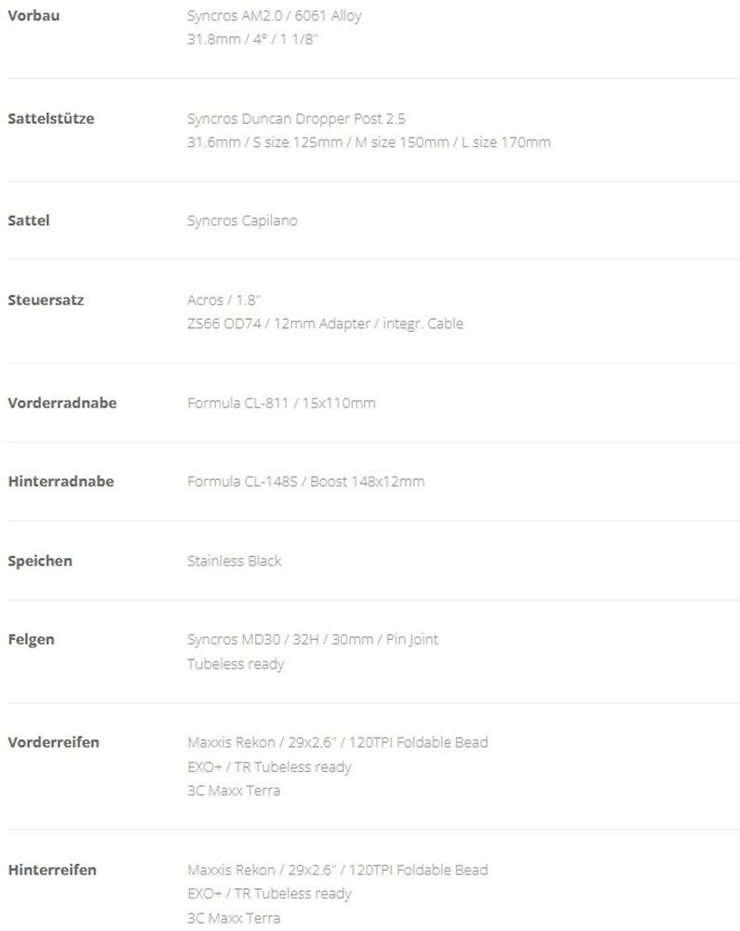Click the Hinterreifen label
Viewport: 740px width, 931px height.
52,870
